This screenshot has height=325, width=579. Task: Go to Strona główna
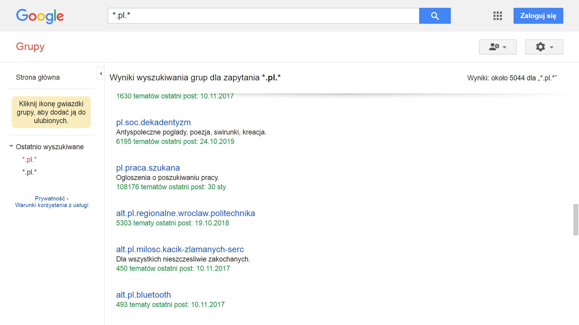tap(38, 77)
